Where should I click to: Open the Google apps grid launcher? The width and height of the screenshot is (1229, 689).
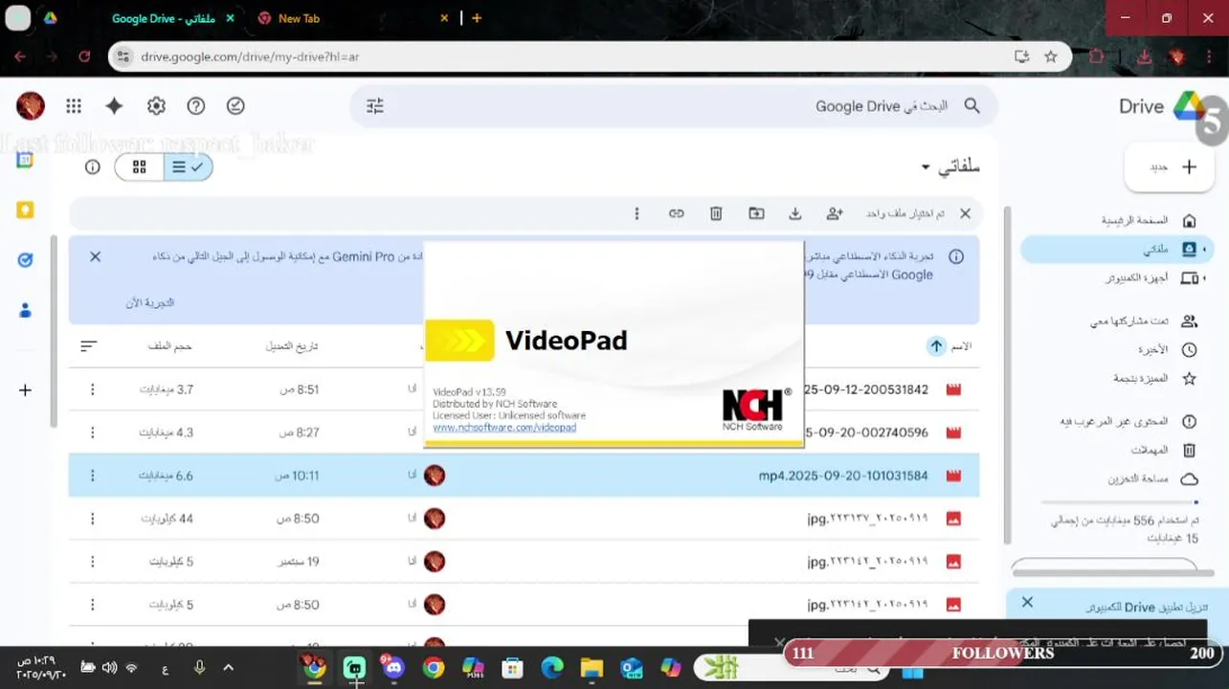tap(74, 106)
